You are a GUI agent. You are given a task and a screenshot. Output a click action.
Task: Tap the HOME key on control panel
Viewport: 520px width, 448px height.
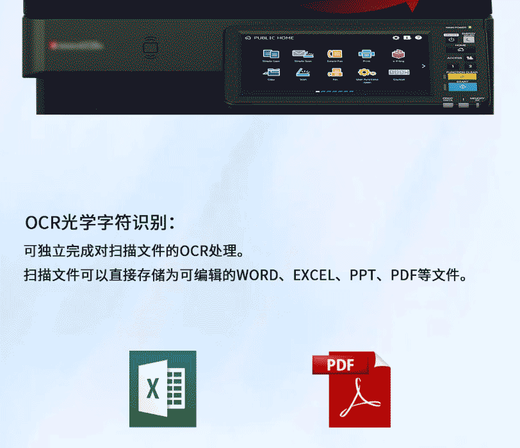(460, 50)
